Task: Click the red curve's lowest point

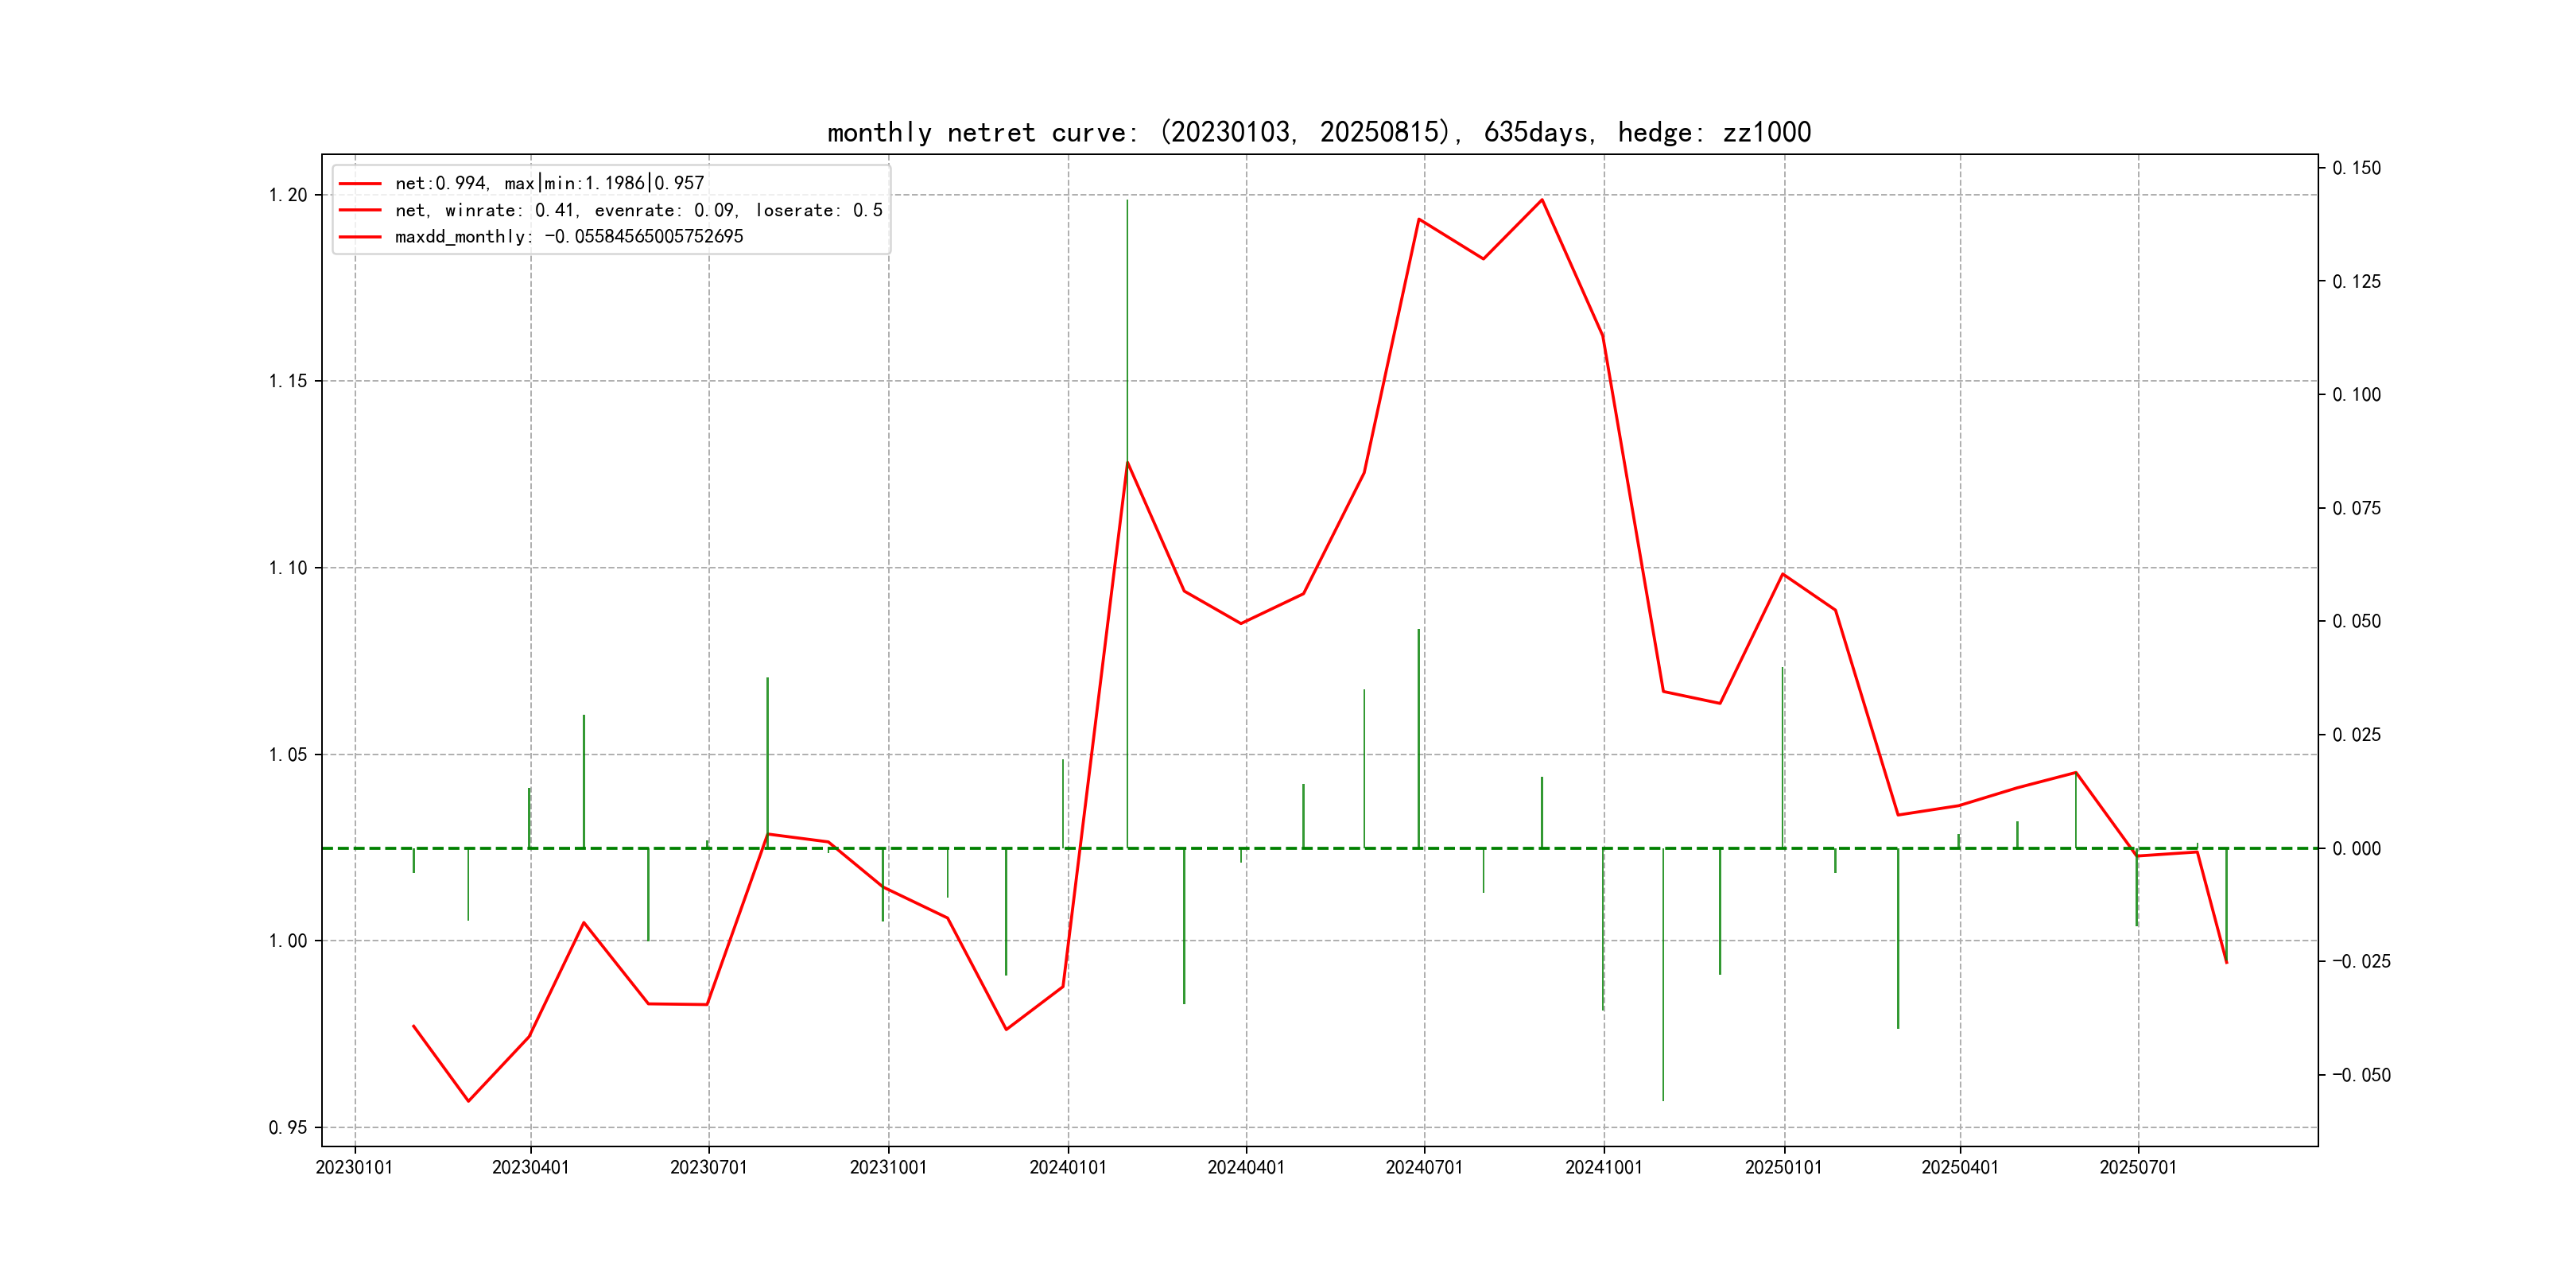Action: 468,1101
